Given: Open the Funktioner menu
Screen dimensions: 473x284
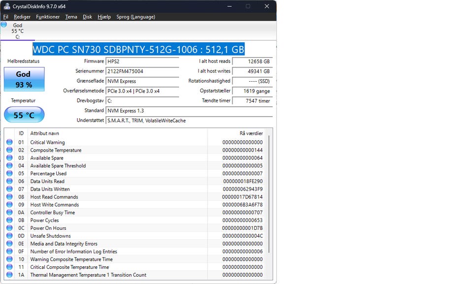Looking at the screenshot, I should (x=48, y=17).
